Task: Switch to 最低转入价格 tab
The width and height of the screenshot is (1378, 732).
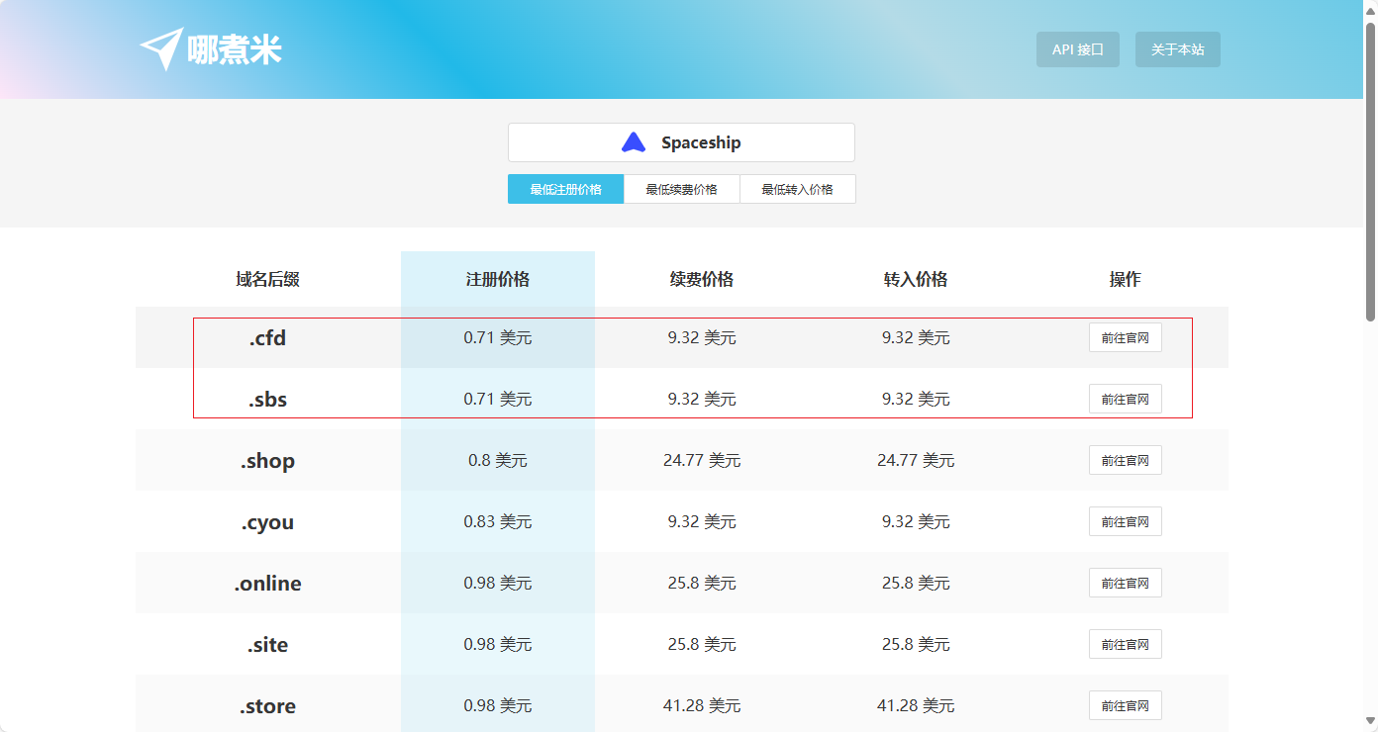Action: tap(798, 189)
